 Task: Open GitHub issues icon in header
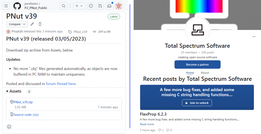(91, 6)
